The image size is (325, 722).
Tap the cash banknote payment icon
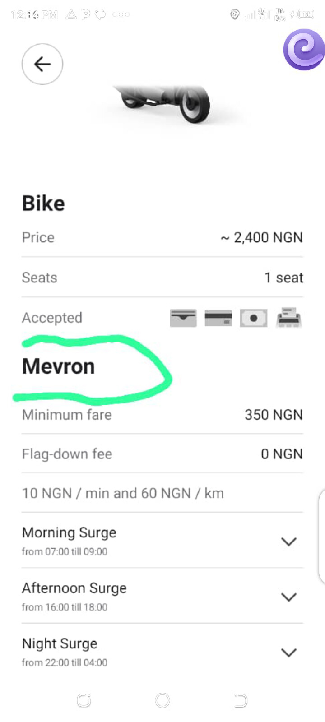[254, 318]
